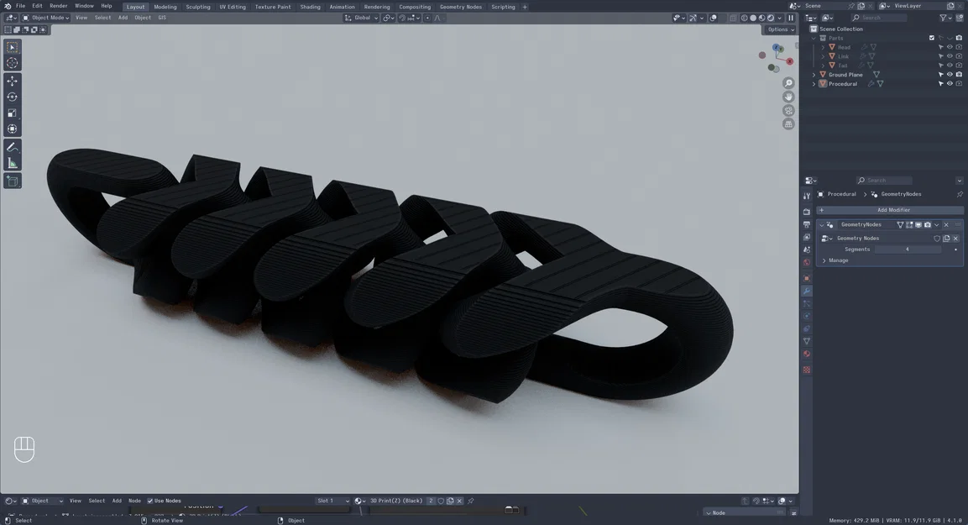Select the Annotate tool

tap(13, 146)
